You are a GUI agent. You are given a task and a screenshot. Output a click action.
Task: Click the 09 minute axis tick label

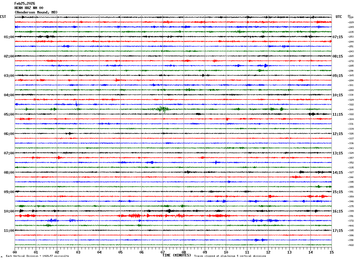click(x=205, y=252)
